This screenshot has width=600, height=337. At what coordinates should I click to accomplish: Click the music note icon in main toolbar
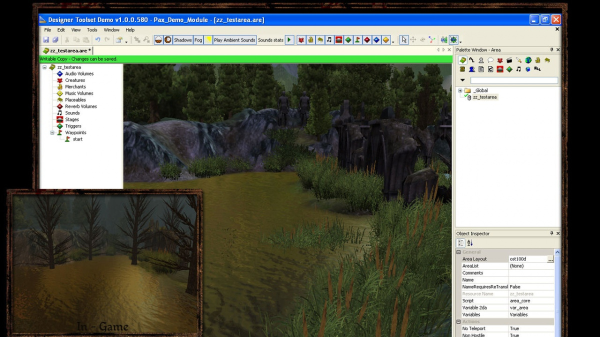(x=329, y=40)
